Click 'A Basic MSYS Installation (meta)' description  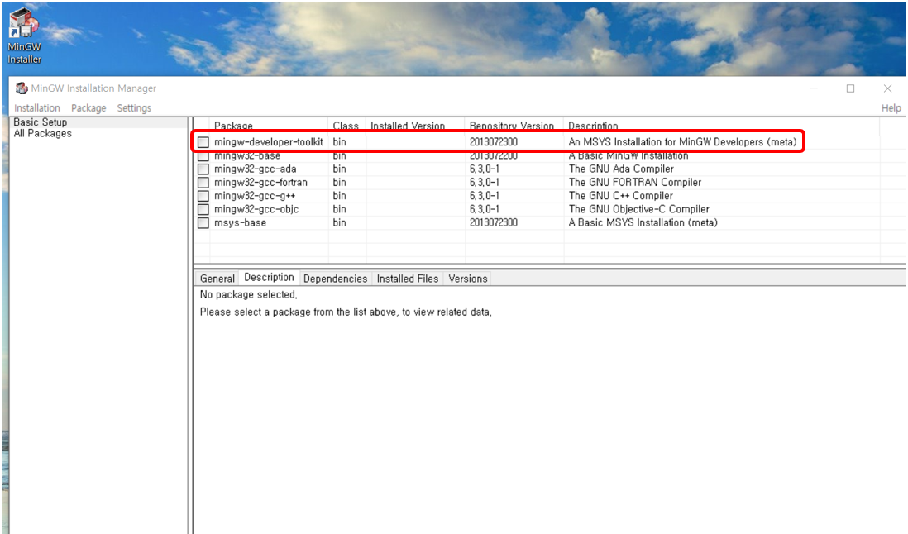tap(643, 222)
